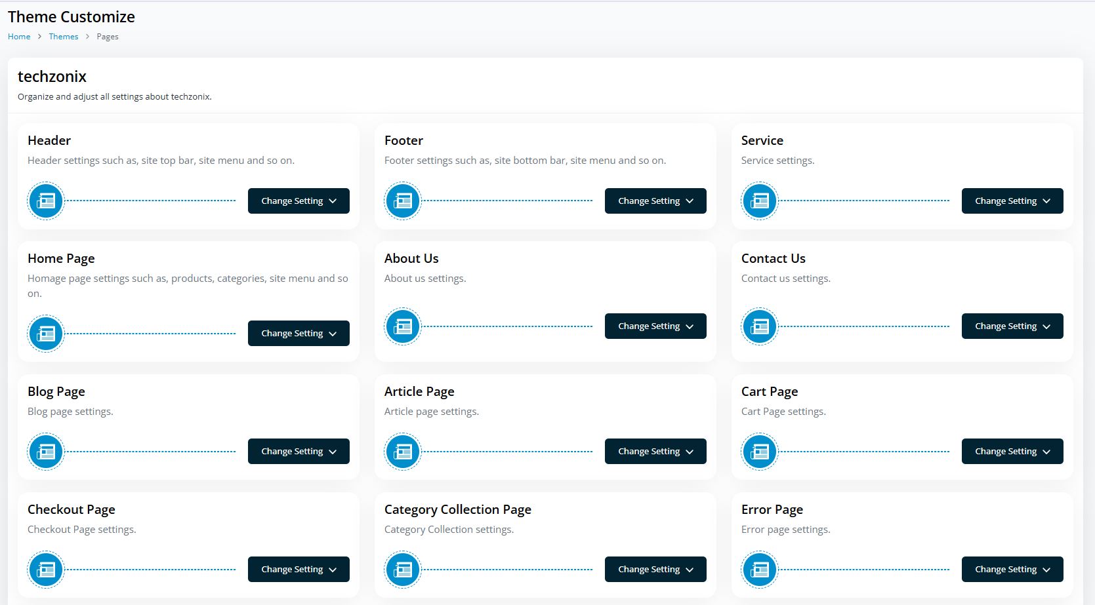Click the Footer section page icon
Viewport: 1095px width, 605px height.
(403, 201)
